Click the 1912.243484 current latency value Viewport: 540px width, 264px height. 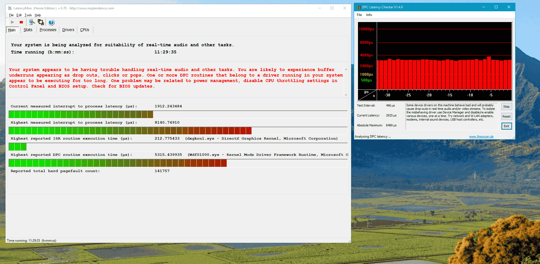tap(168, 106)
